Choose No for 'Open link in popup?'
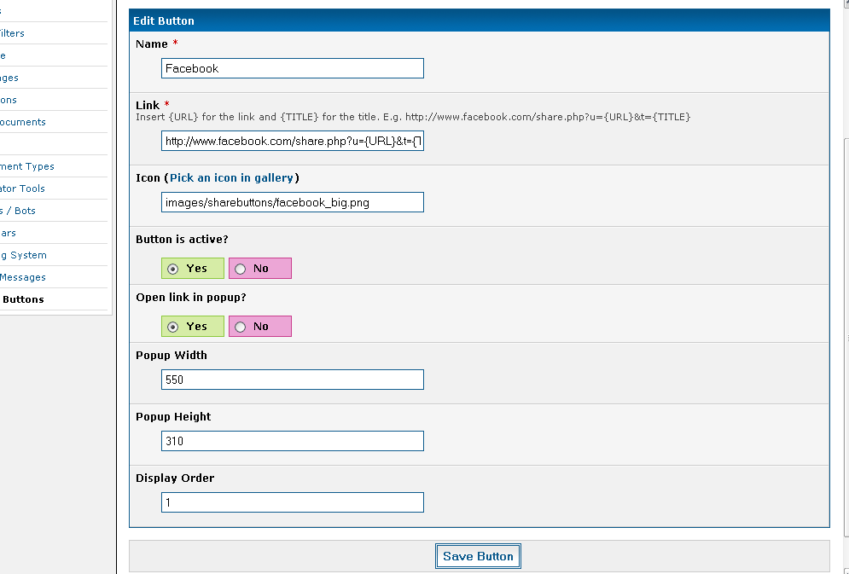 coord(241,327)
